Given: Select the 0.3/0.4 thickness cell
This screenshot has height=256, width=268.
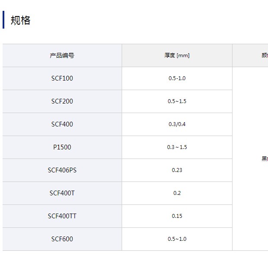Looking at the screenshot, I should tap(177, 124).
